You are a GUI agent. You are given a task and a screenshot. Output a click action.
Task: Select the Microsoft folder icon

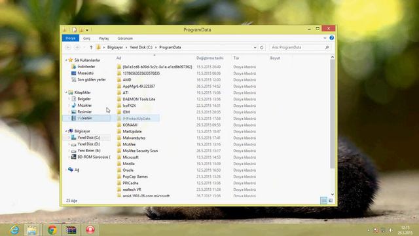click(x=119, y=157)
